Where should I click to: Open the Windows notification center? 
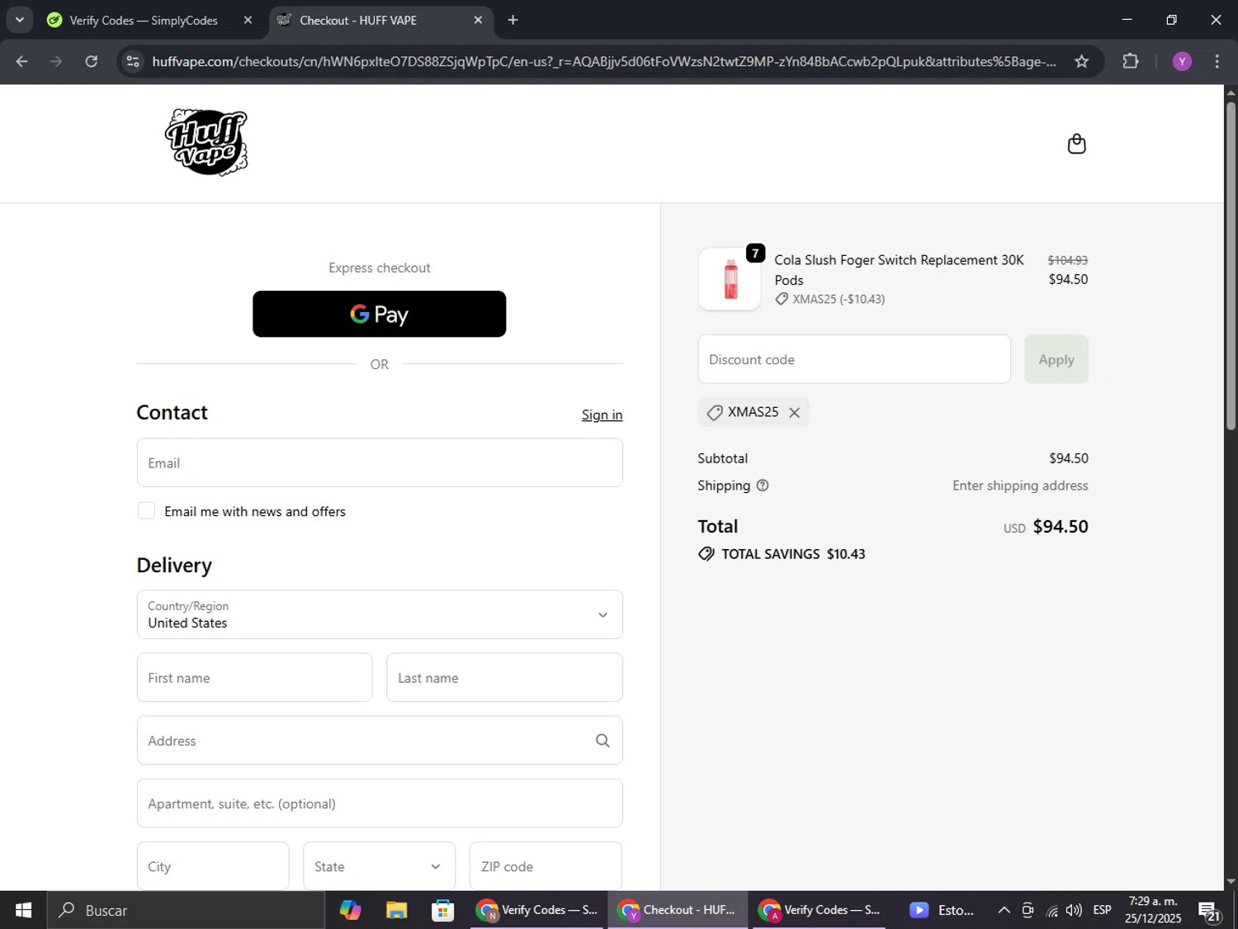[1210, 911]
